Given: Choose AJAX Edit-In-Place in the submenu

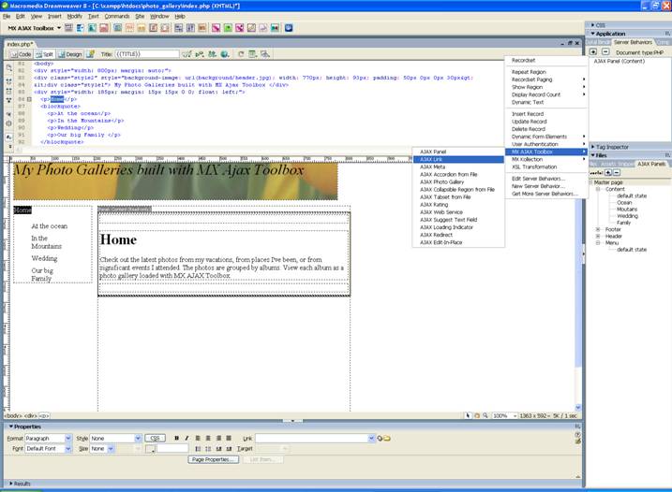Looking at the screenshot, I should point(458,242).
